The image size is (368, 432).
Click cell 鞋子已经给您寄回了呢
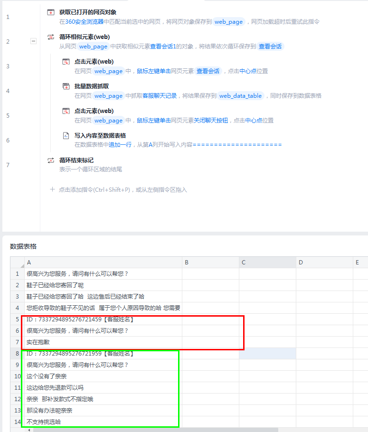click(103, 285)
